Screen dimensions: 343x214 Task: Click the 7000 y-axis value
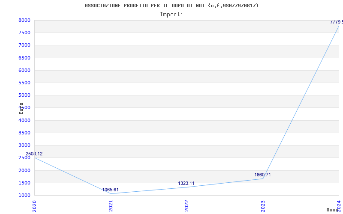pos(24,45)
